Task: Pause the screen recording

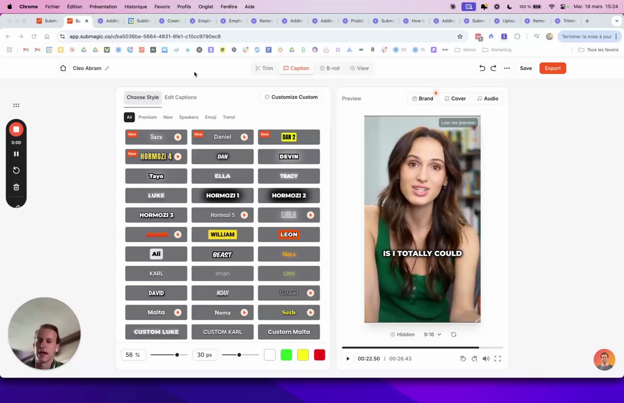Action: point(16,154)
